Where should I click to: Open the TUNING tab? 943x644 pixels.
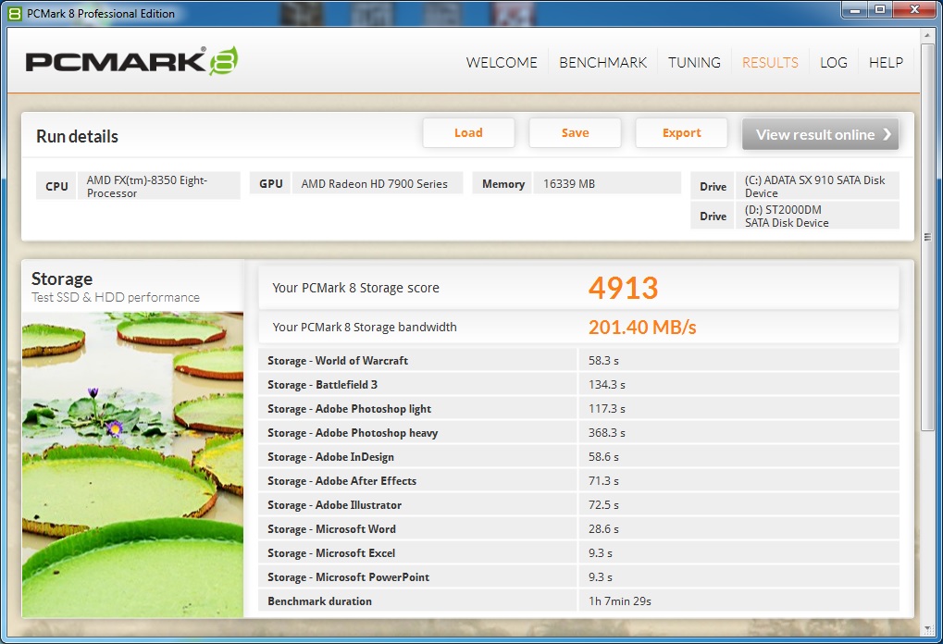pyautogui.click(x=694, y=63)
